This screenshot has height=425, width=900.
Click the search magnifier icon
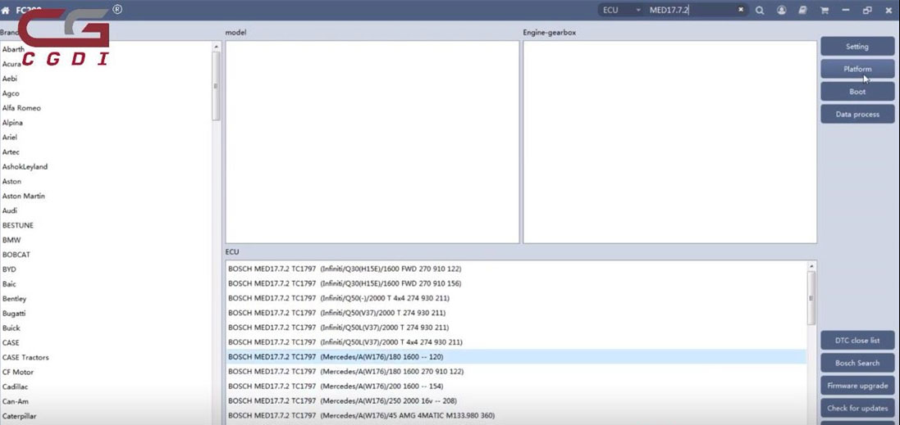[x=760, y=11]
